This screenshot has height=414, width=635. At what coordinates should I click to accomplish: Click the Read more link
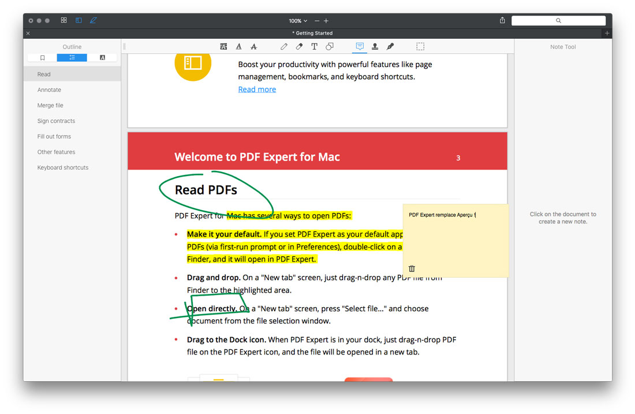click(256, 89)
